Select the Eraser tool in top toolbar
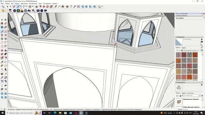Image resolution: width=205 pixels, height=115 pixels. (14, 6)
